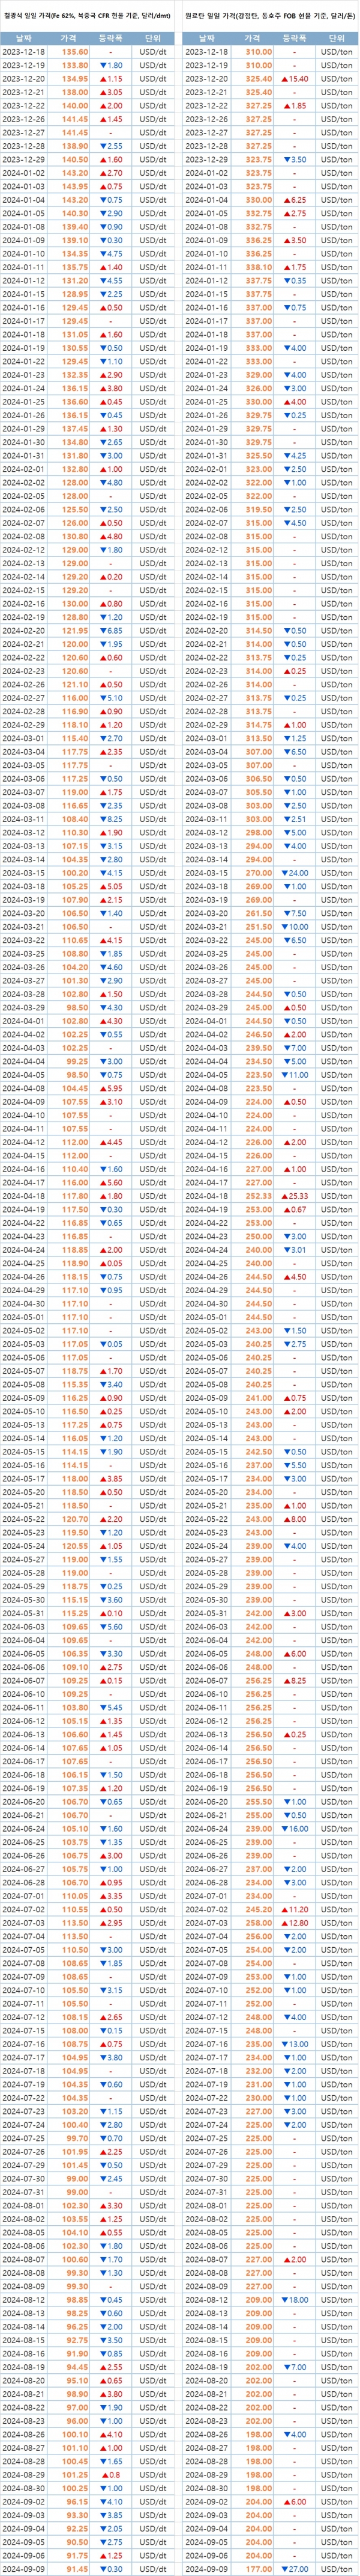360x2576 pixels.
Task: Click the red up arrow 15.40 change
Action: (x=294, y=78)
